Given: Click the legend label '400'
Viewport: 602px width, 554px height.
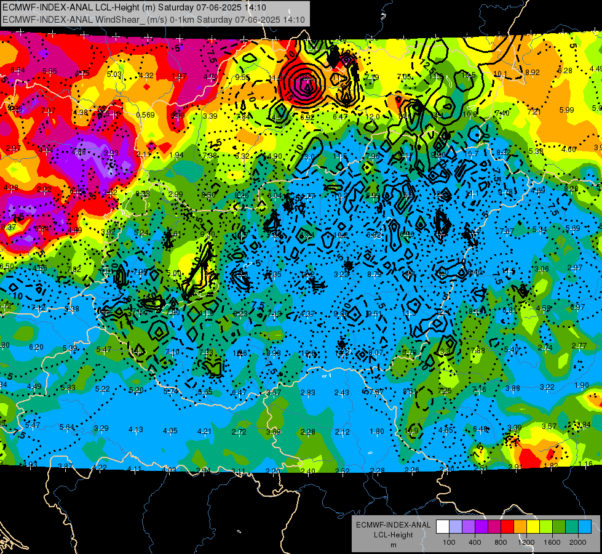Looking at the screenshot, I should [x=475, y=542].
